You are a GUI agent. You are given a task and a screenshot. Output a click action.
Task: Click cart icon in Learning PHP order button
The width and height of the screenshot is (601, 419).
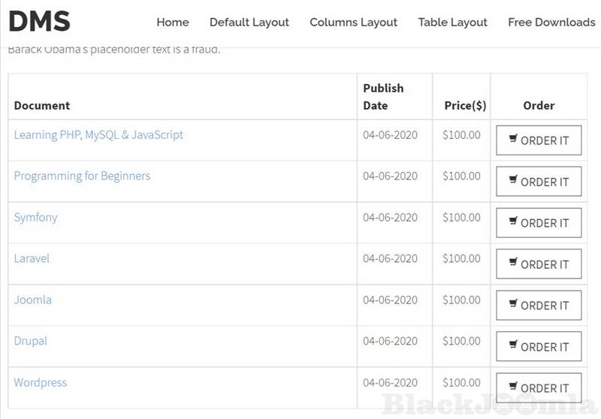point(513,139)
